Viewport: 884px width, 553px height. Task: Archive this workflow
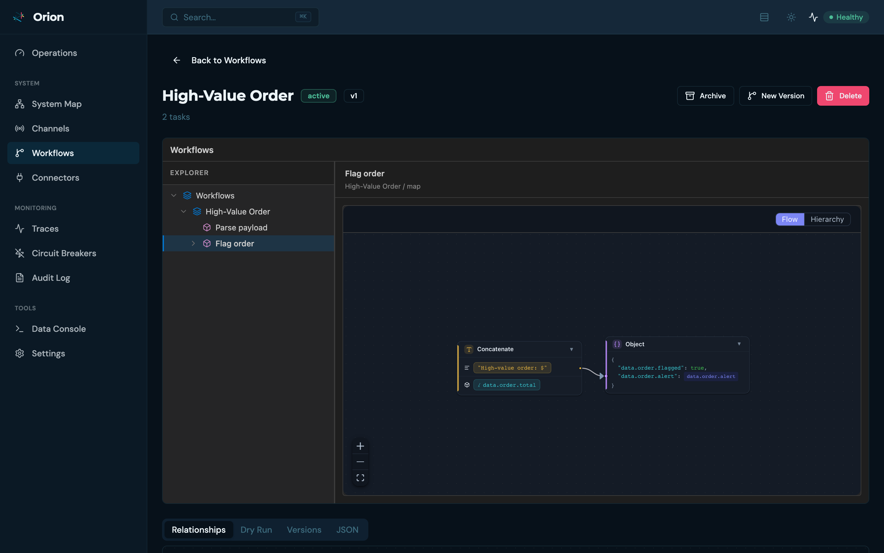coord(705,96)
